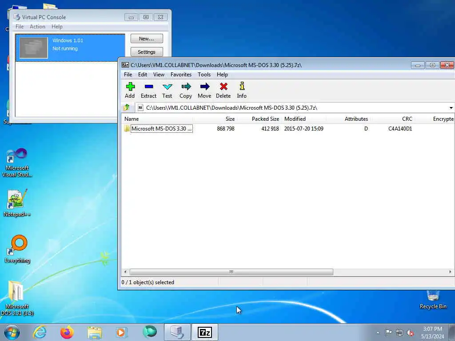Viewport: 455px width, 341px height.
Task: Click the Move toolbar icon
Action: click(x=204, y=90)
